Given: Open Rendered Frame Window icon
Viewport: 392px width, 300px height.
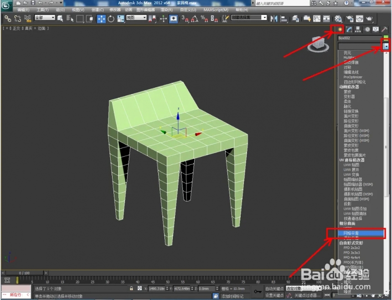Looking at the screenshot, I should tap(359, 19).
